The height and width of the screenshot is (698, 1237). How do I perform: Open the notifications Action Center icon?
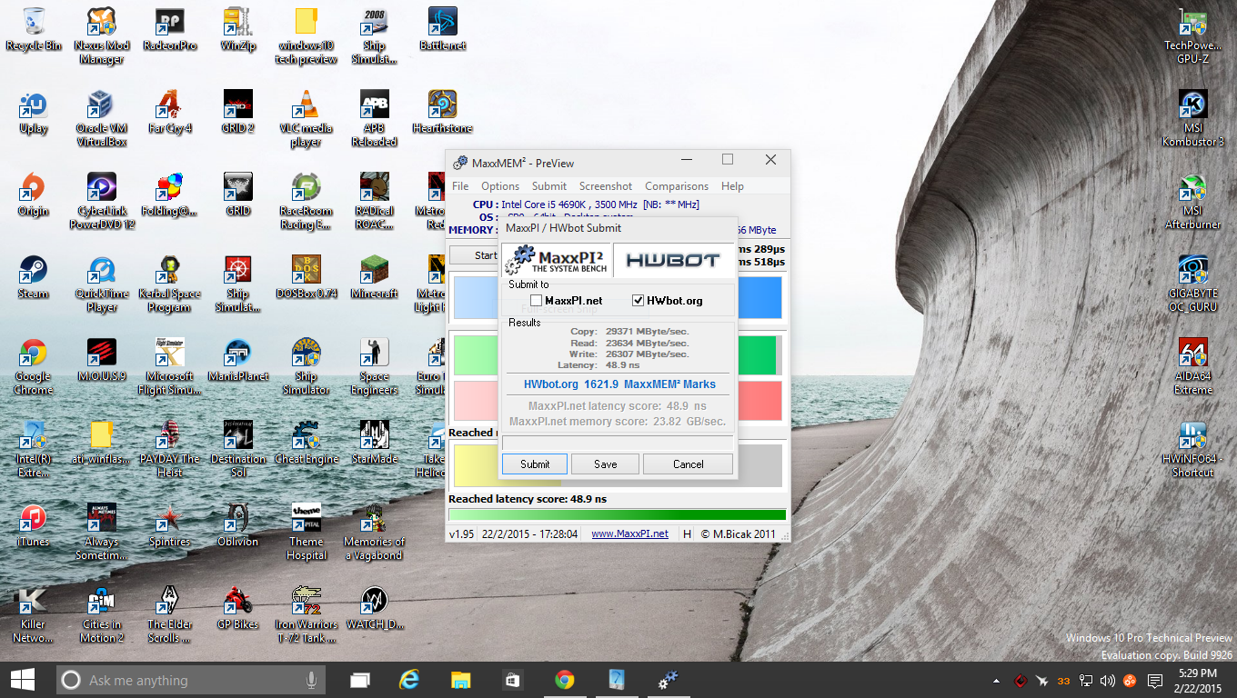click(1154, 680)
